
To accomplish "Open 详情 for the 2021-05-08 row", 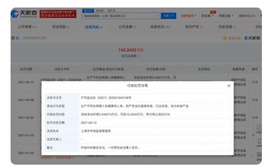I will 255,100.
